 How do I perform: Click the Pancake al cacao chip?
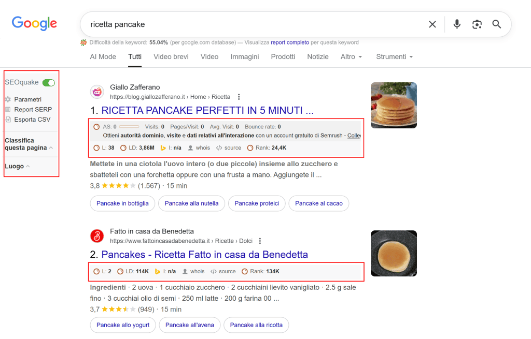[x=319, y=203]
